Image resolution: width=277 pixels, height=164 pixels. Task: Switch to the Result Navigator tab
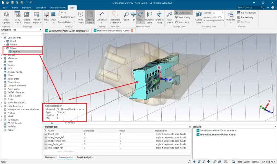click(85, 157)
